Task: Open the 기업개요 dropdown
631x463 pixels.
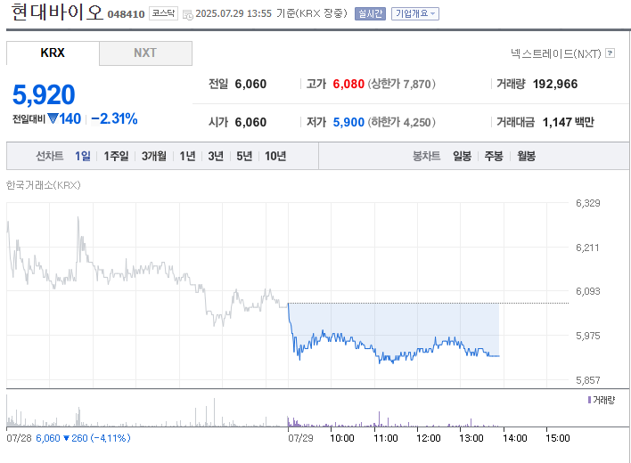Action: click(x=414, y=14)
